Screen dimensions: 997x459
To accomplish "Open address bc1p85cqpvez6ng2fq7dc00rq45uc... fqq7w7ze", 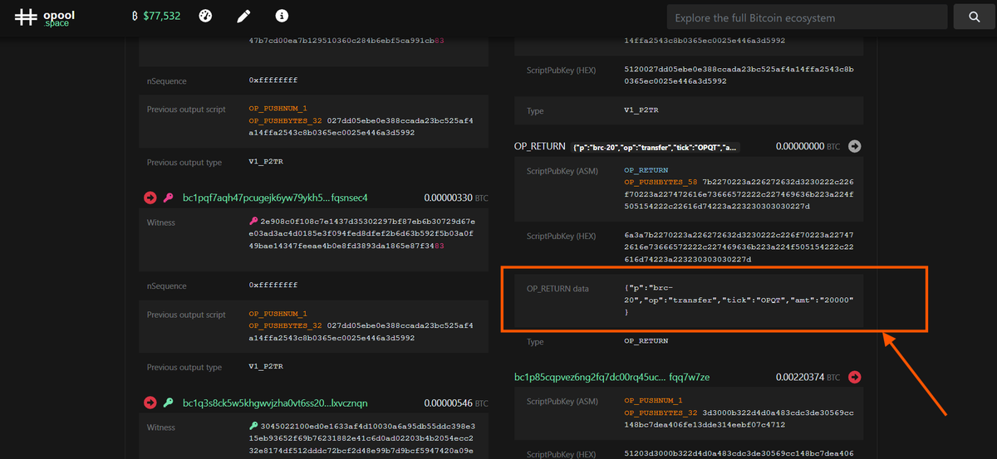I will [611, 377].
